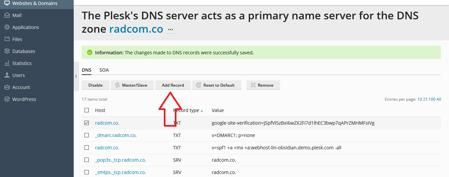Click the v=DMARC1; p=none value
The height and width of the screenshot is (177, 449).
(234, 135)
